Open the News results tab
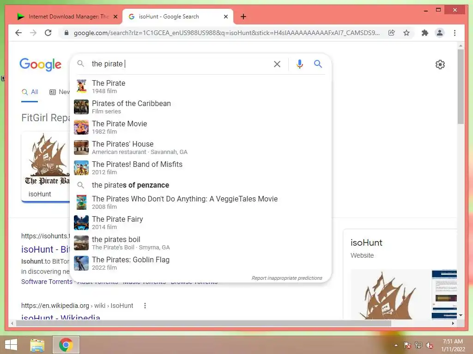Viewport: 473px width, 354px height. tap(60, 92)
